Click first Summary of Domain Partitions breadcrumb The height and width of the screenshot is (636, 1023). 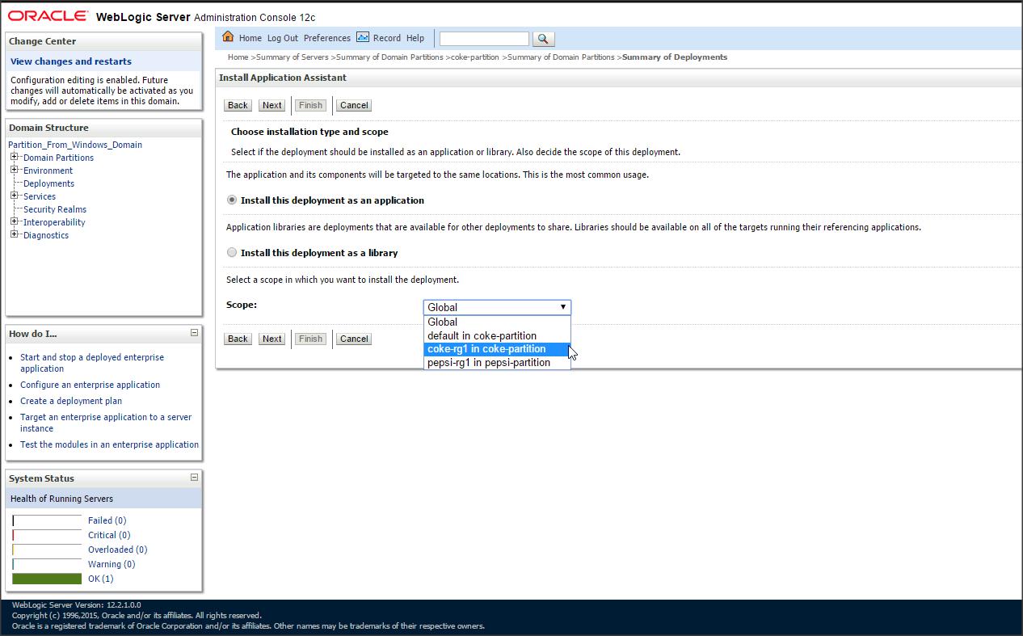389,57
